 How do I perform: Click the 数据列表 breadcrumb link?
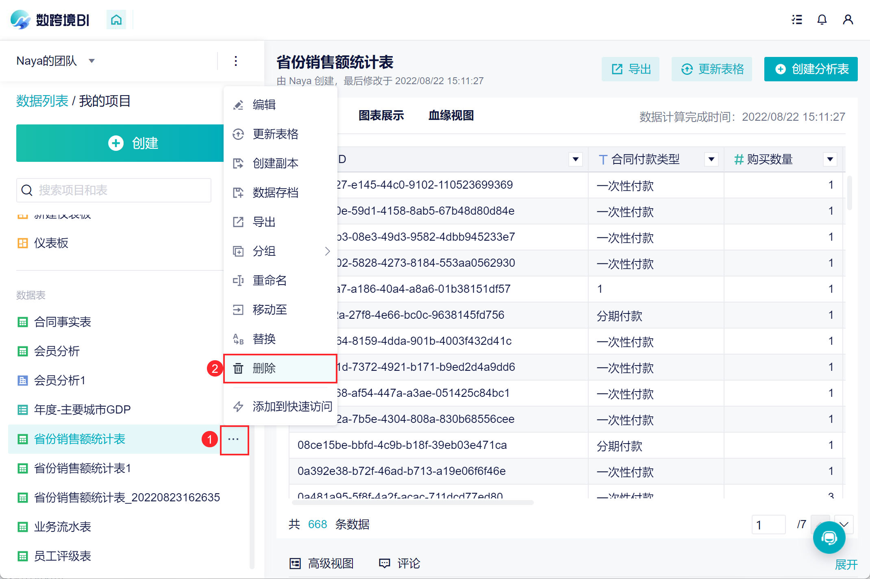[x=42, y=101]
